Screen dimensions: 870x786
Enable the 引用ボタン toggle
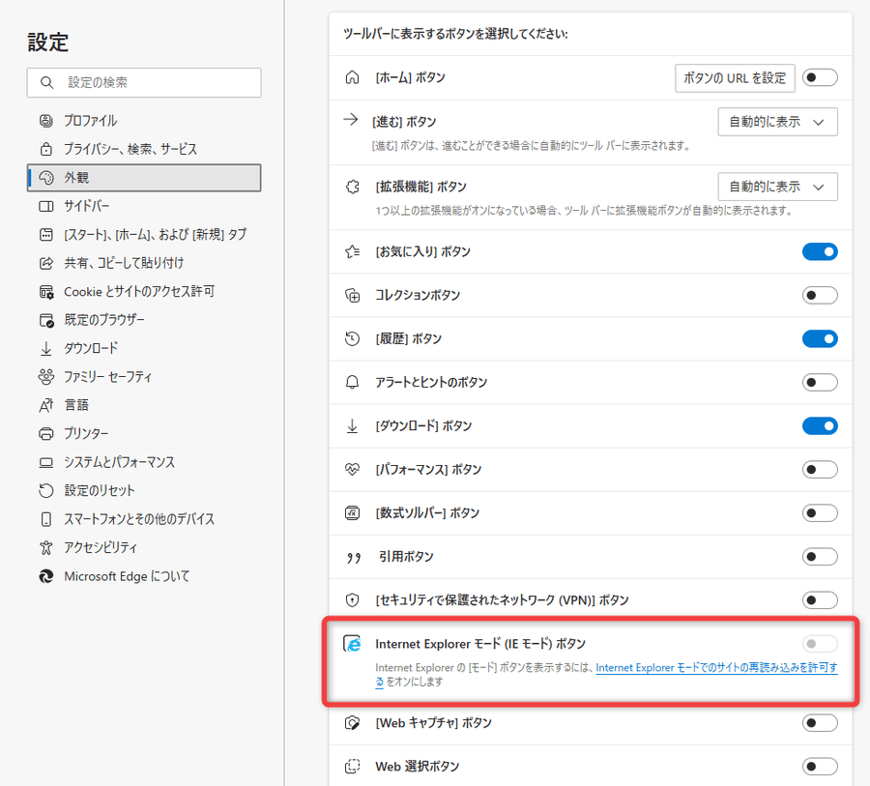click(820, 557)
